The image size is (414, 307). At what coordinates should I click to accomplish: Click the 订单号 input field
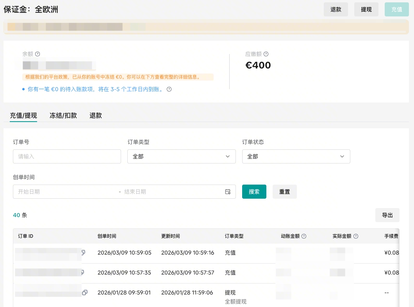click(67, 156)
